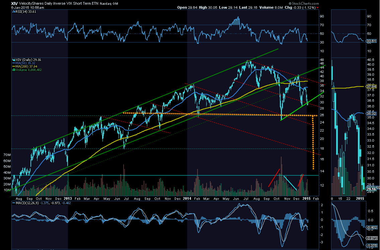Click the 2014 year label on time axis
The width and height of the screenshot is (380, 250).
click(x=187, y=198)
